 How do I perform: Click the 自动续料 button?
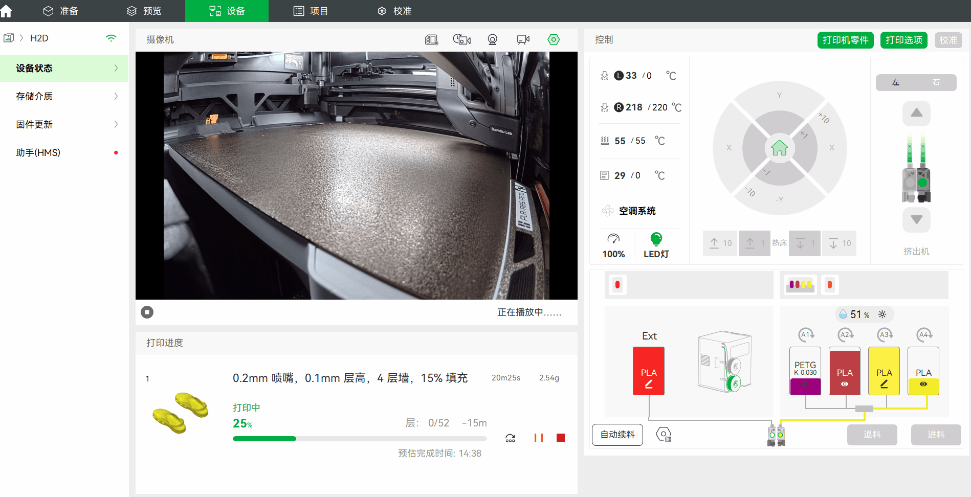pyautogui.click(x=617, y=435)
